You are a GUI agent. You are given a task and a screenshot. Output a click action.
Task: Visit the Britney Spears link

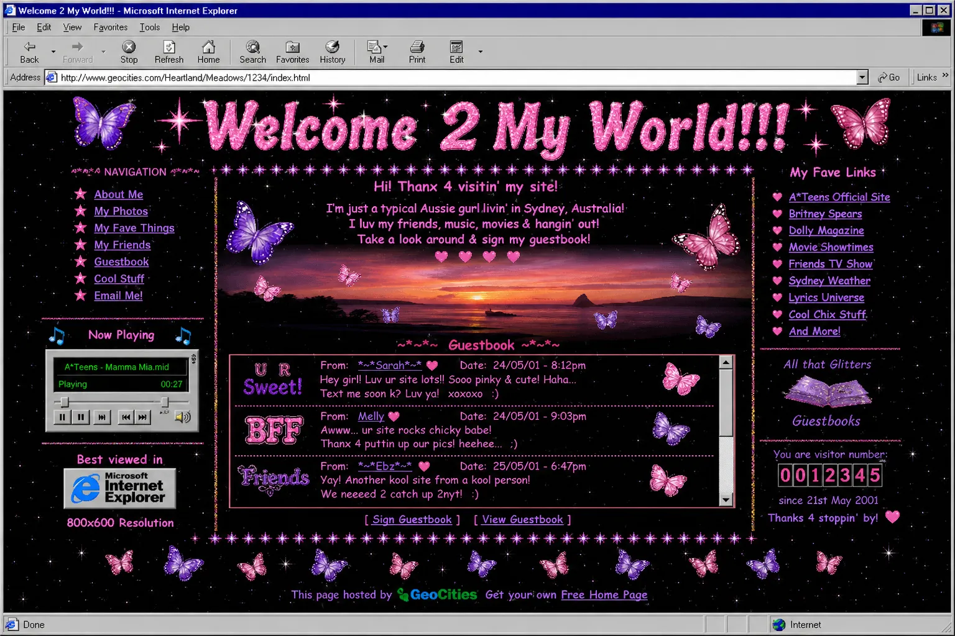point(825,214)
